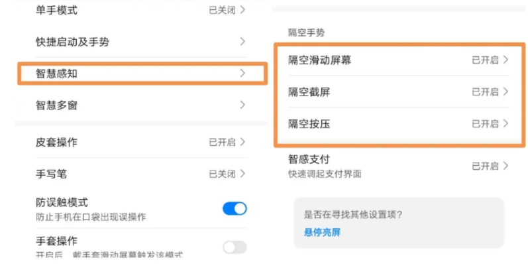This screenshot has width=528, height=264.
Task: Disable 防误触模式 toggle switch
Action: pyautogui.click(x=235, y=209)
